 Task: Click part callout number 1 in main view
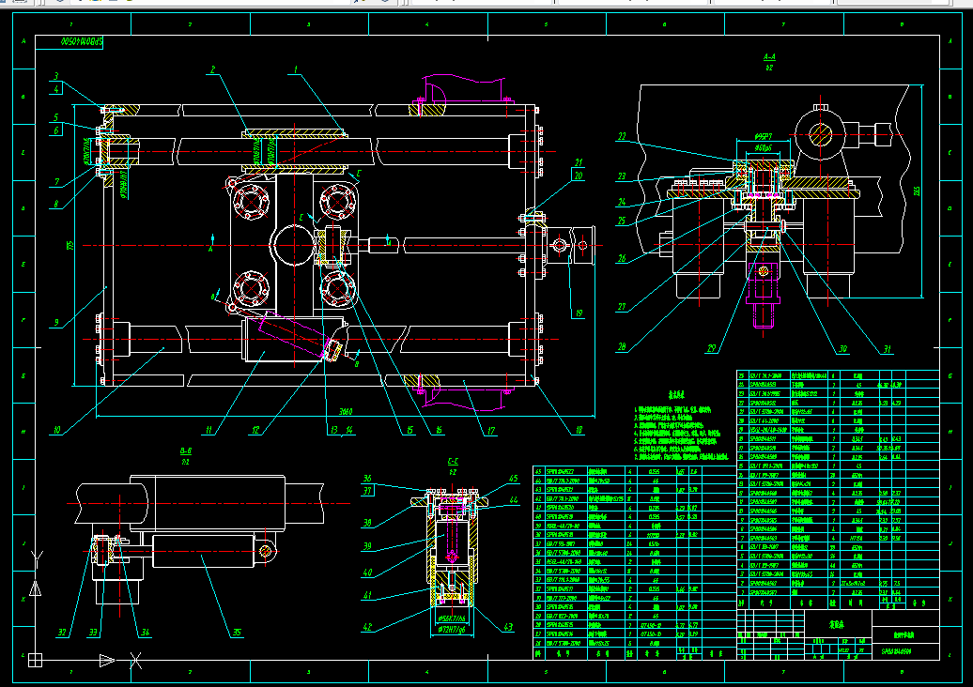point(296,70)
